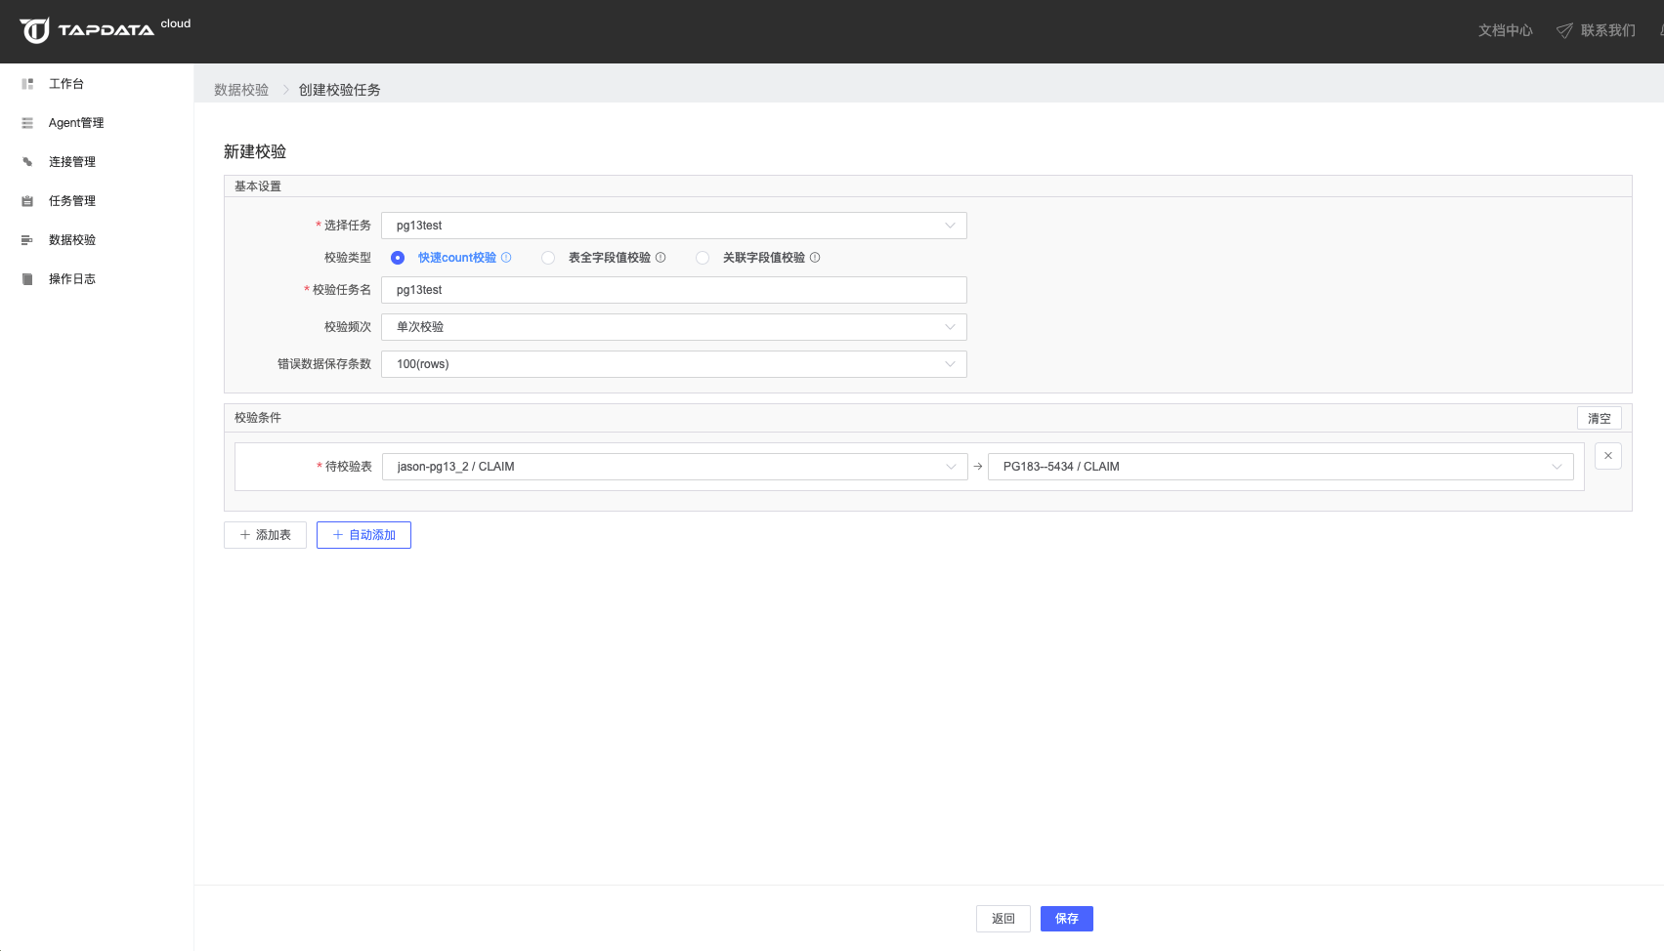Click the 操作日志 sidebar icon
The image size is (1664, 951).
(x=27, y=279)
